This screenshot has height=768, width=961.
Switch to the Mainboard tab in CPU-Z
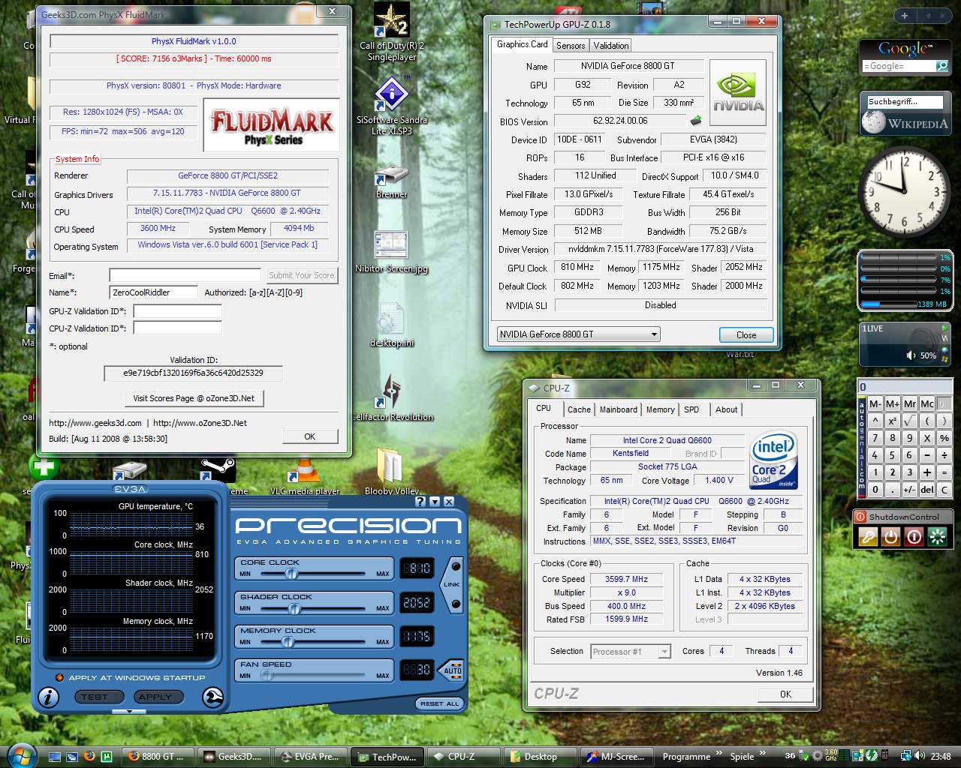coord(619,409)
